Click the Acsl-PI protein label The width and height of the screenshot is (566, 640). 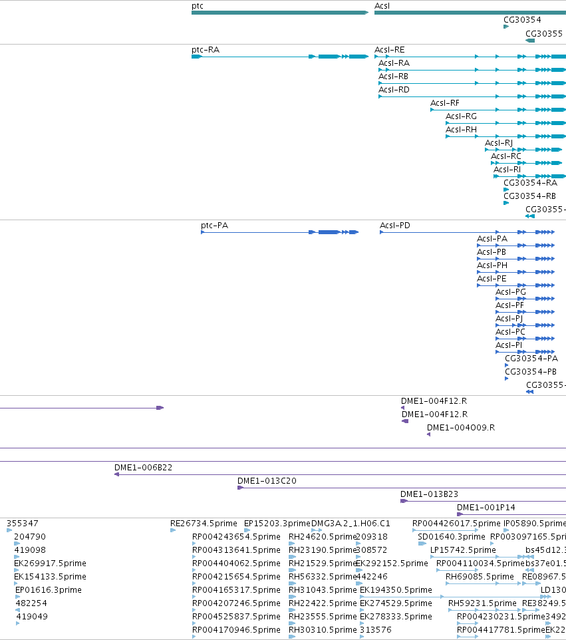click(x=509, y=345)
